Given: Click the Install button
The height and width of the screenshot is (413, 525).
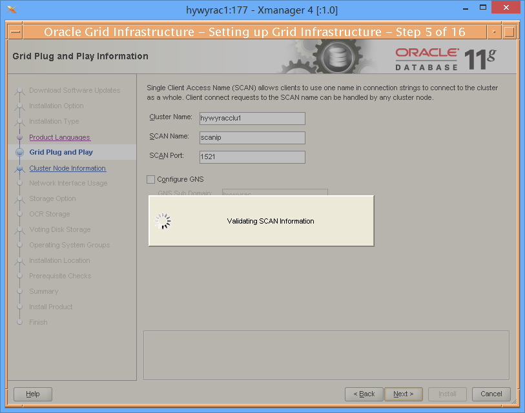Looking at the screenshot, I should tap(448, 394).
